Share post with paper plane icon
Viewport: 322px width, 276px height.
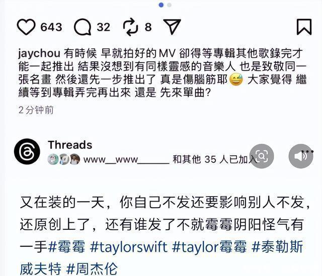click(x=172, y=27)
